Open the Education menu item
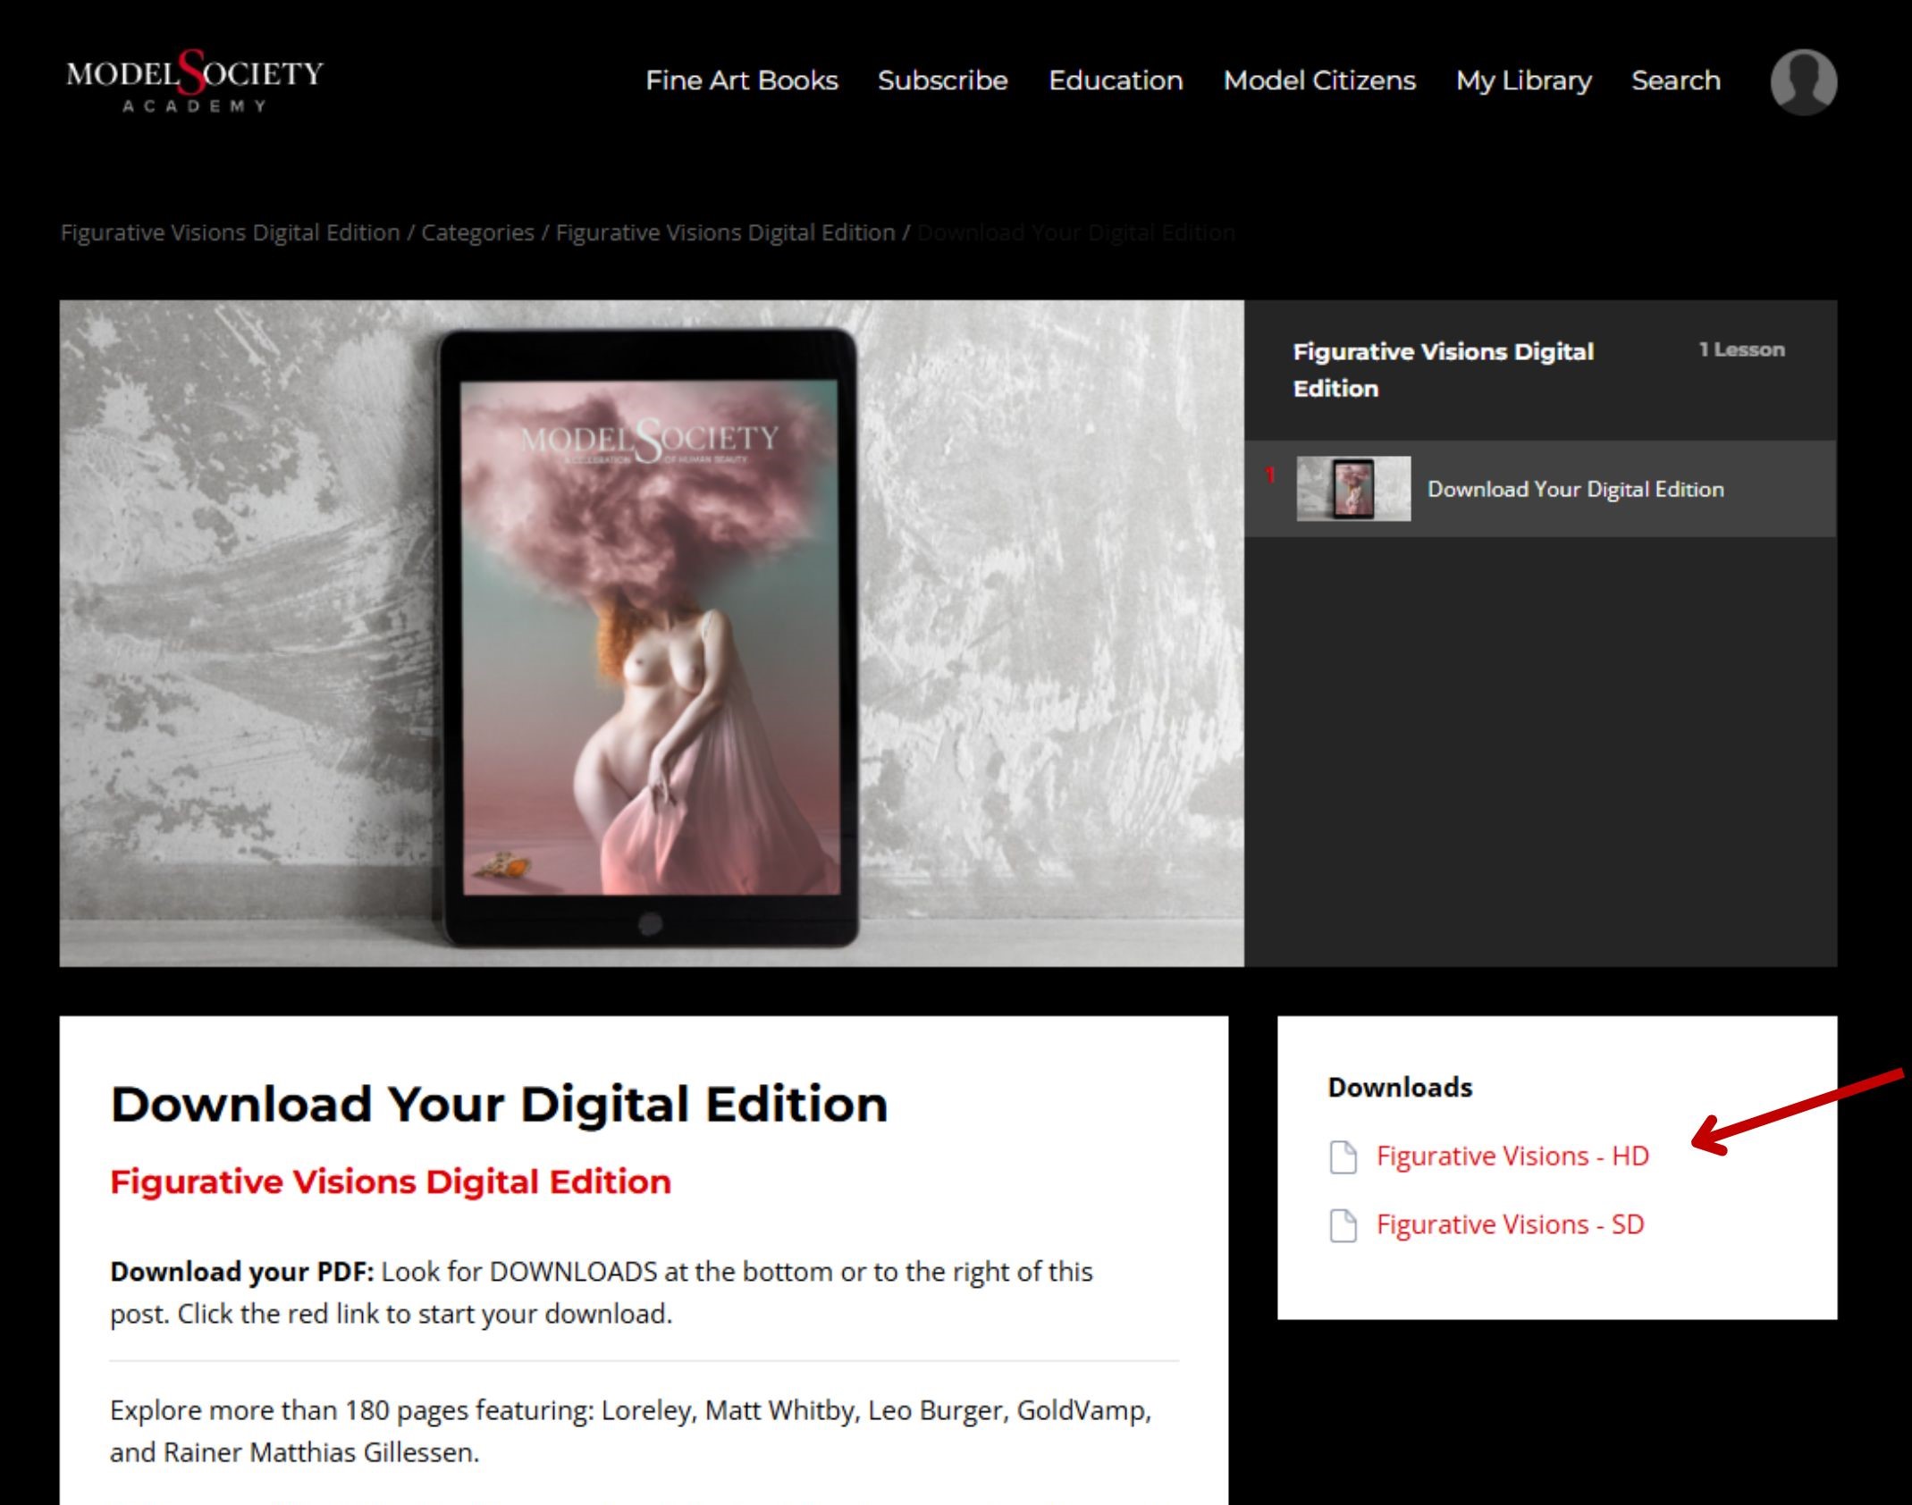Viewport: 1912px width, 1505px height. tap(1116, 80)
